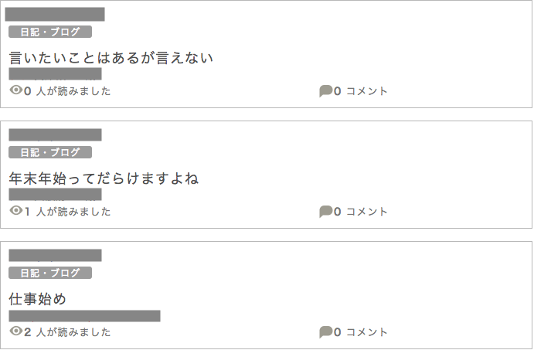Click comment bubble icon on second post
This screenshot has height=350, width=534.
point(325,212)
